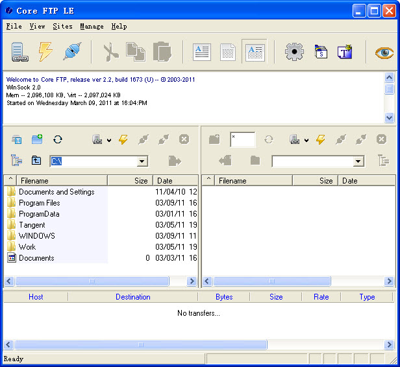Open the Manage menu

click(92, 27)
